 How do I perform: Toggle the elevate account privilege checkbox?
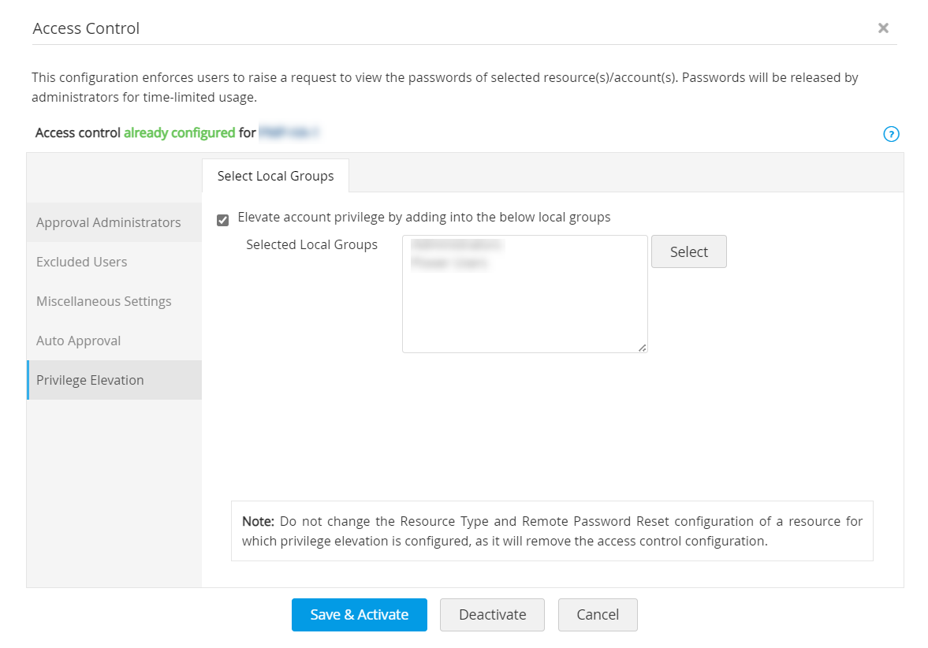pos(223,220)
